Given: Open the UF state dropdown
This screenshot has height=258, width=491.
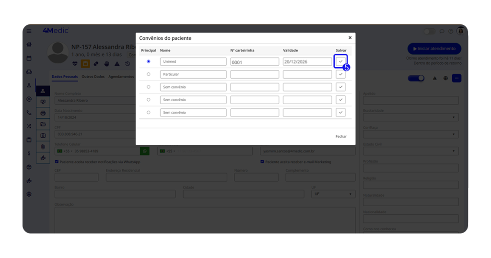Looking at the screenshot, I should point(333,194).
